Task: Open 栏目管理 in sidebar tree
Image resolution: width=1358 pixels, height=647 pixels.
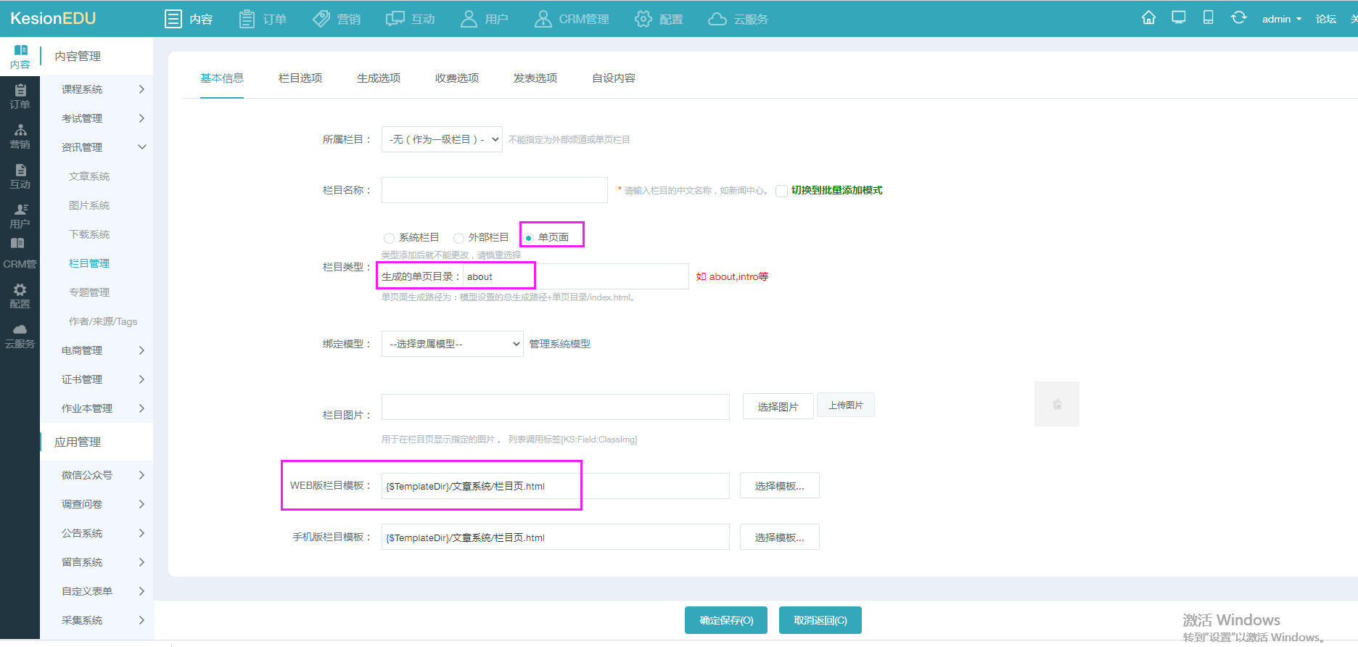Action: click(89, 263)
